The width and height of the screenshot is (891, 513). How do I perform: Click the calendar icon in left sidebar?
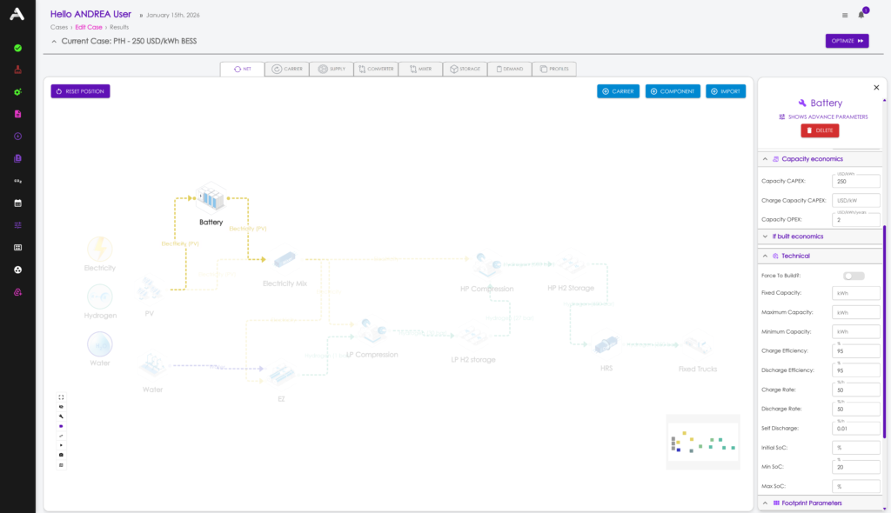[17, 203]
